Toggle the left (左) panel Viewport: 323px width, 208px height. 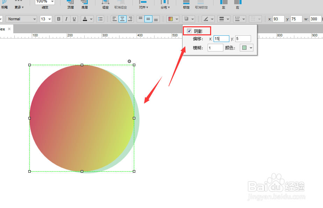tap(224, 5)
